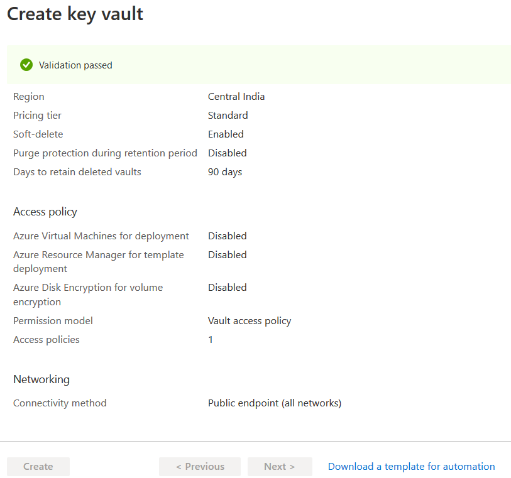Click the Standard pricing tier value
Image resolution: width=511 pixels, height=478 pixels.
point(228,116)
